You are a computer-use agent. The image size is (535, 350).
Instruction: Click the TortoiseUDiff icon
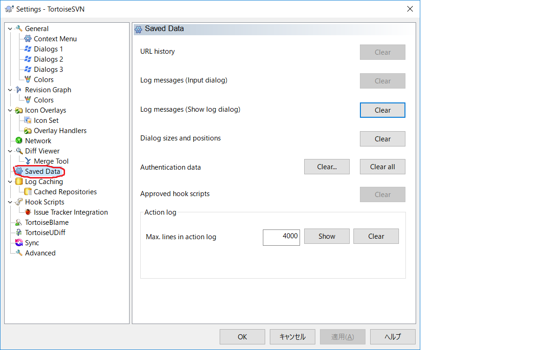19,233
